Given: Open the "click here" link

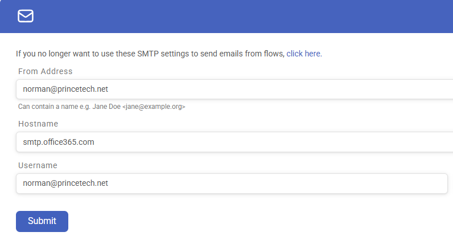Looking at the screenshot, I should click(304, 54).
